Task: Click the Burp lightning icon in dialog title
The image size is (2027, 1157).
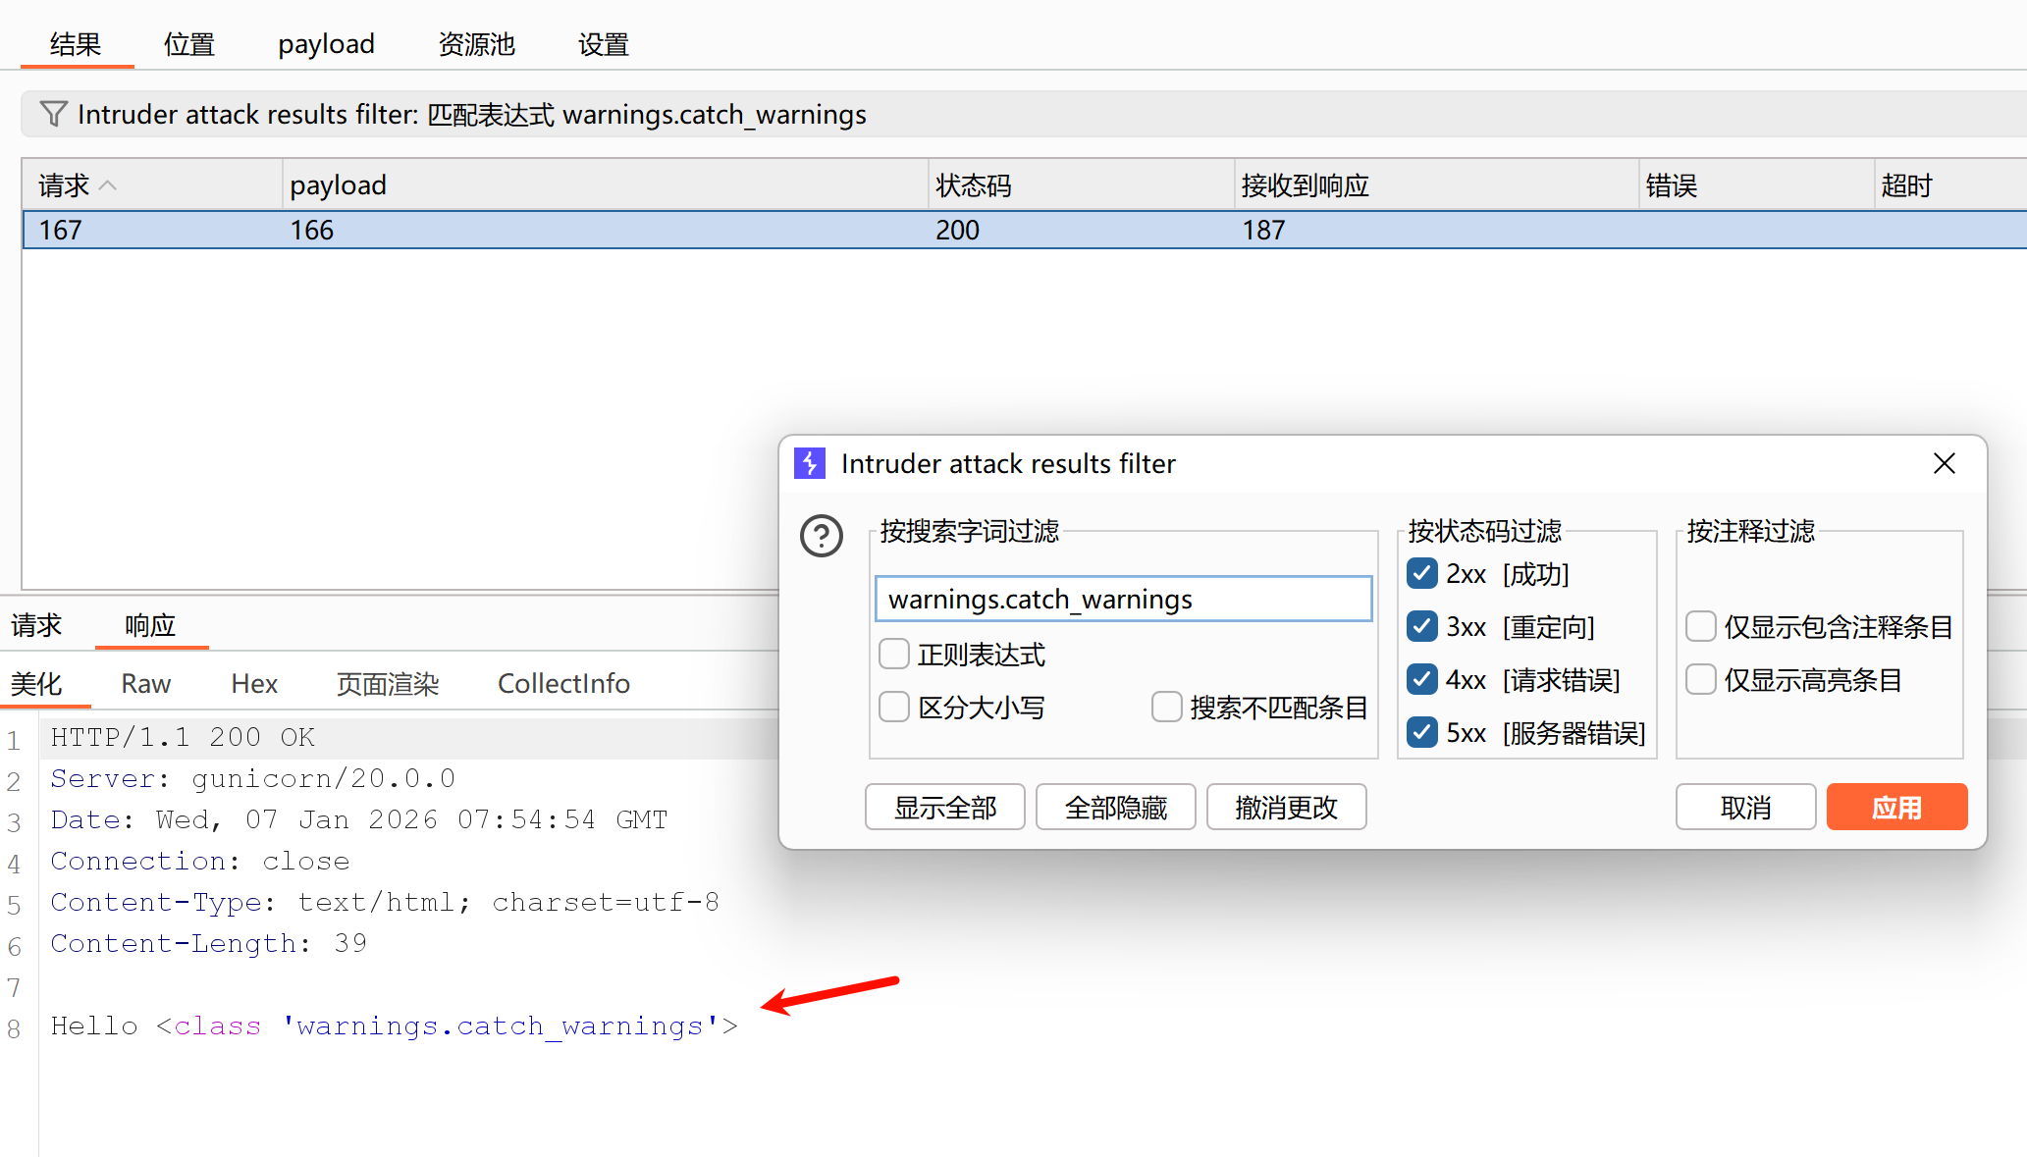Action: click(809, 463)
